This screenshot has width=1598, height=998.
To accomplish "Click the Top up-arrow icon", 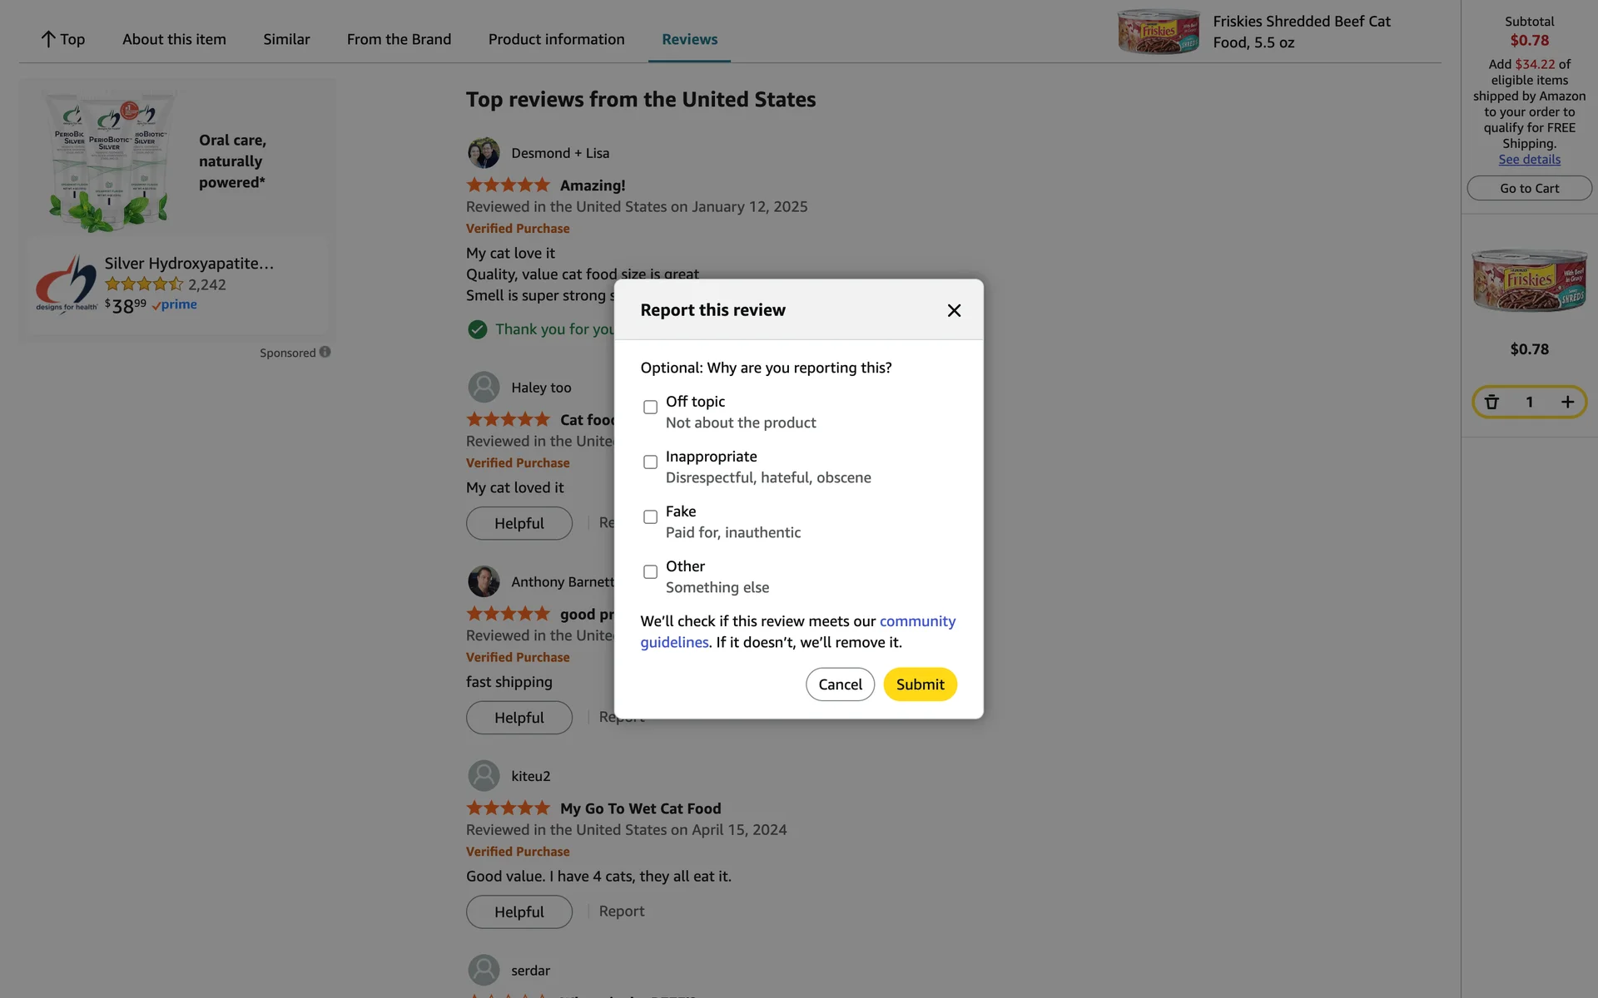I will point(48,39).
